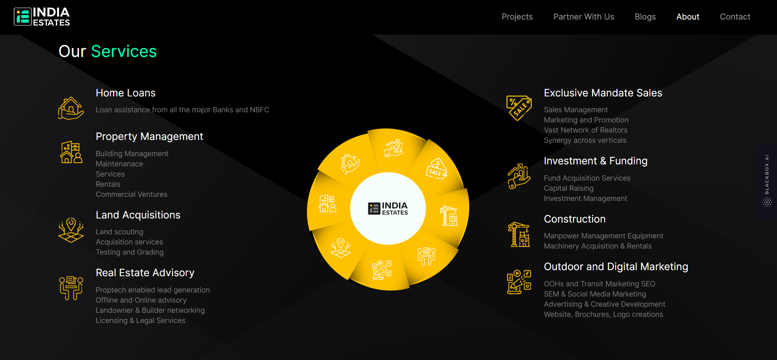
Task: Go to Partner With Us page
Action: [583, 17]
